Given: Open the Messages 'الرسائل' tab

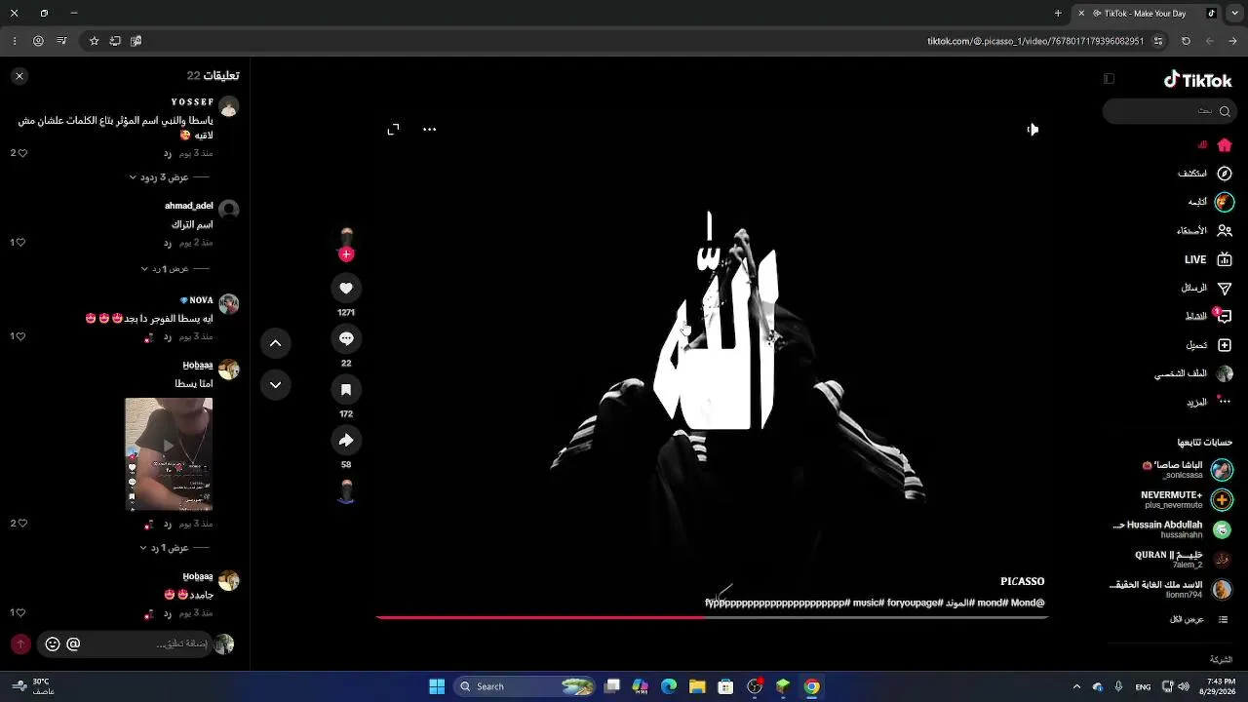Looking at the screenshot, I should pos(1207,288).
